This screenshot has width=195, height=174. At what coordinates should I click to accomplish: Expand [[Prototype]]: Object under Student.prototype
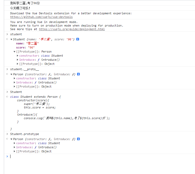pyautogui.click(x=14, y=151)
